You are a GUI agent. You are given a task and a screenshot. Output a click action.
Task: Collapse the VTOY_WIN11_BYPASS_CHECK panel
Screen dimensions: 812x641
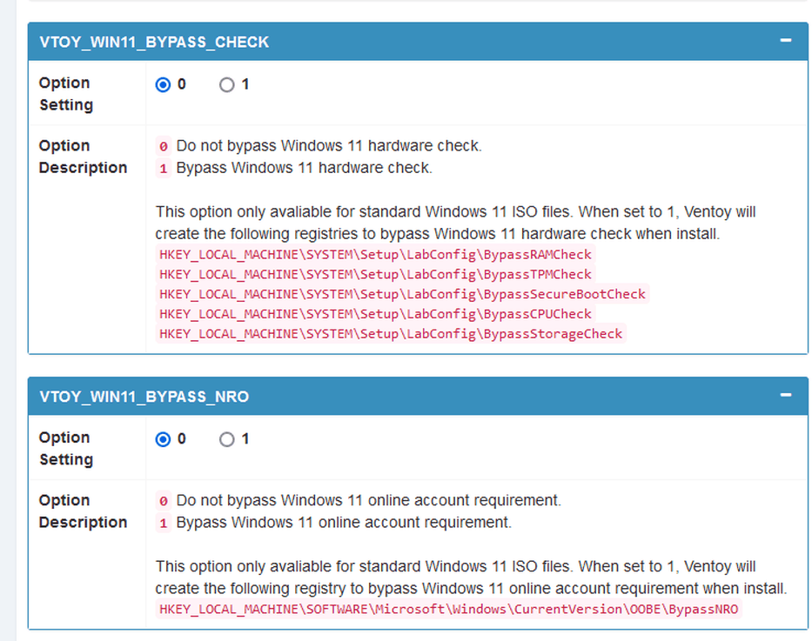pyautogui.click(x=786, y=40)
